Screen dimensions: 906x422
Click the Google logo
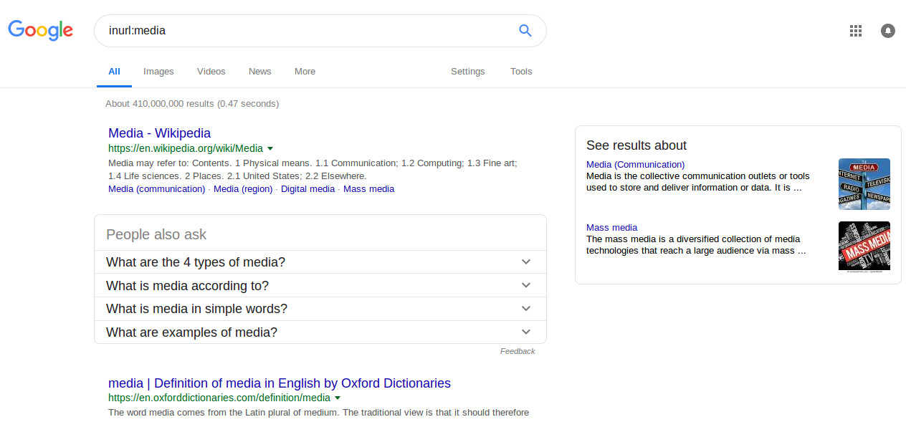(41, 30)
